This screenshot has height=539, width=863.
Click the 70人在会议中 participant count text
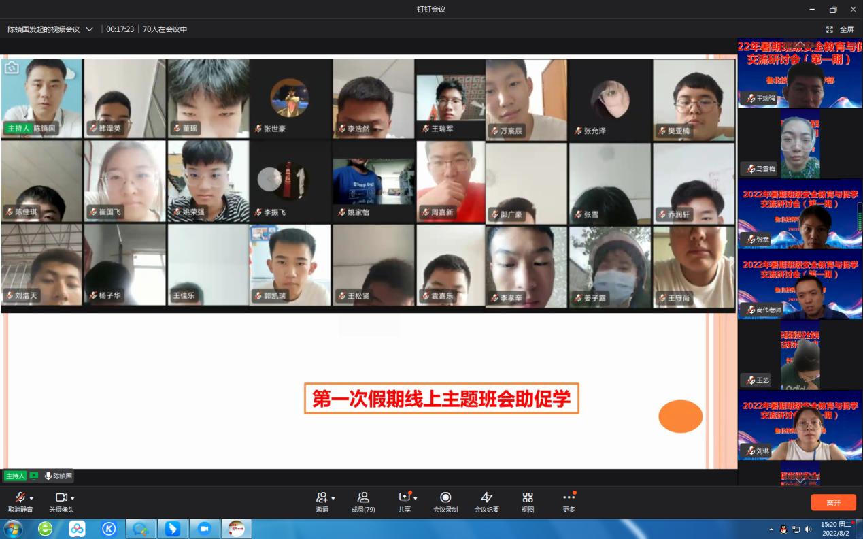click(x=165, y=29)
